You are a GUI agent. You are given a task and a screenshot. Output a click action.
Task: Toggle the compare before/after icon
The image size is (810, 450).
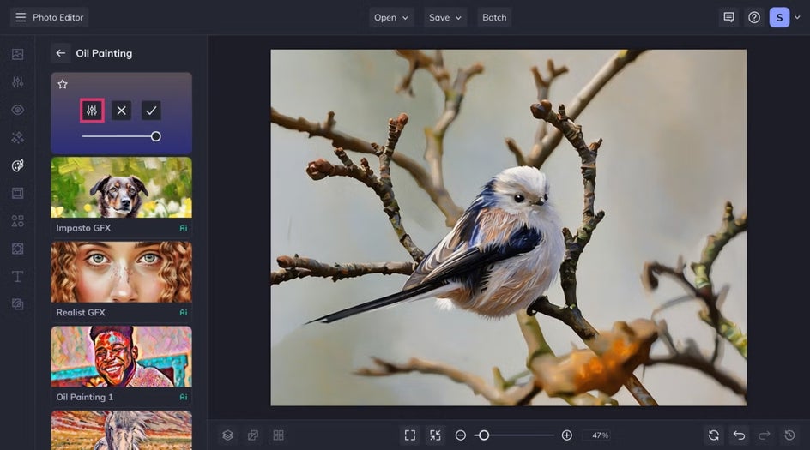(253, 435)
